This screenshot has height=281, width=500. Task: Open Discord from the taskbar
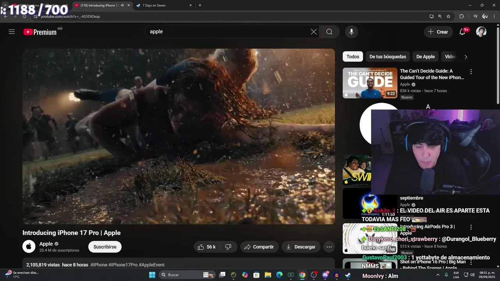point(325,275)
